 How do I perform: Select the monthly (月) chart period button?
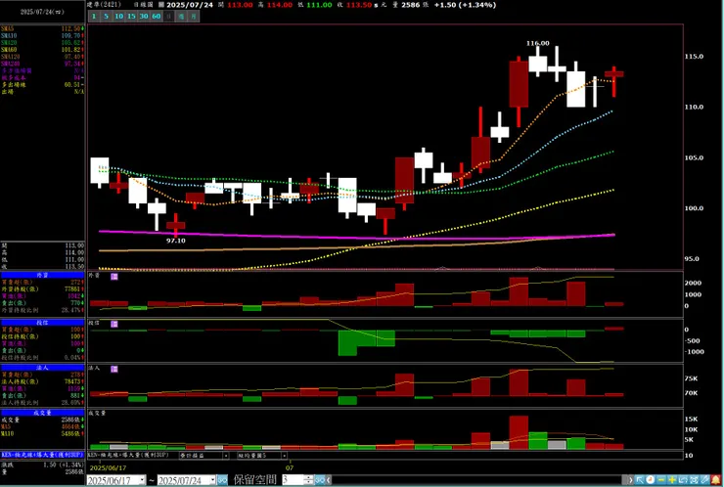pyautogui.click(x=194, y=17)
